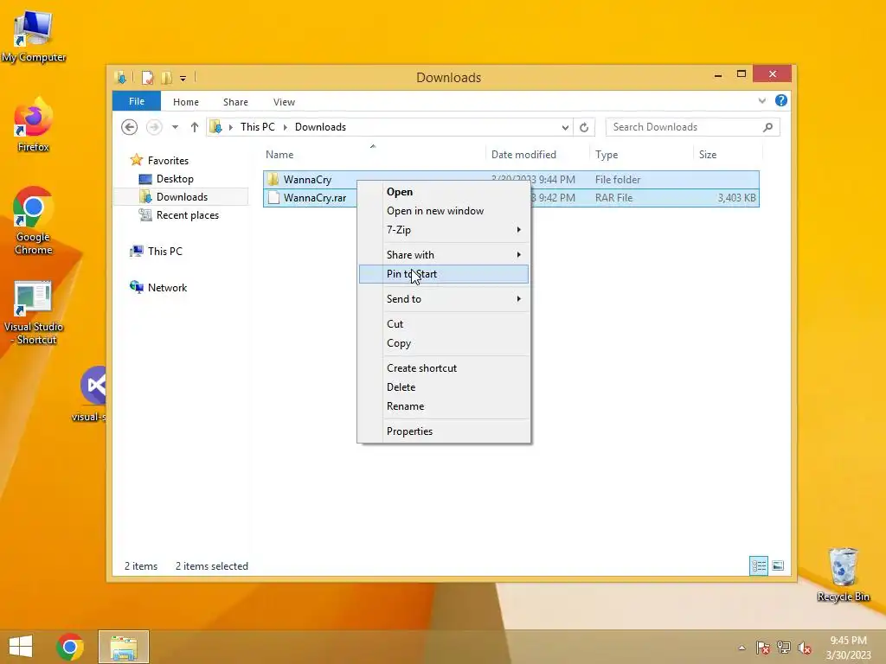
Task: Open network status tray icon
Action: tap(784, 648)
